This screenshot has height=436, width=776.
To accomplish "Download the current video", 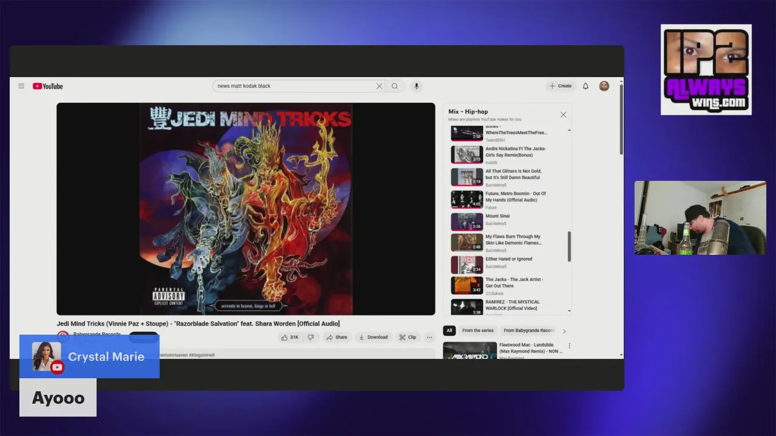I will 373,337.
